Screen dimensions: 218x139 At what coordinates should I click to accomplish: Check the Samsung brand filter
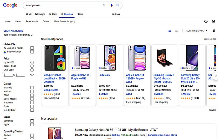[32, 121]
